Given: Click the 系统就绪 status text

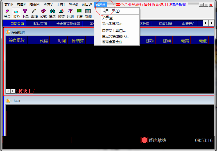Looking at the screenshot, I should [x=157, y=140].
